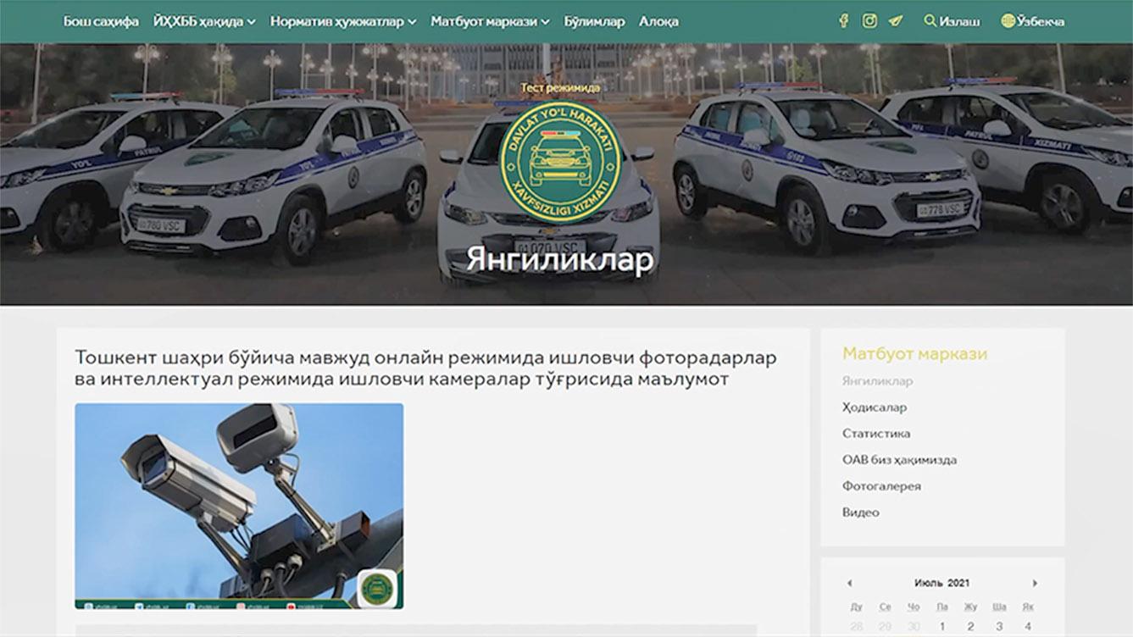Click the Матбуот маркази sidebar heading

coord(914,354)
